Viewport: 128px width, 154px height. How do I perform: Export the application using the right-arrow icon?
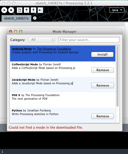point(40,10)
